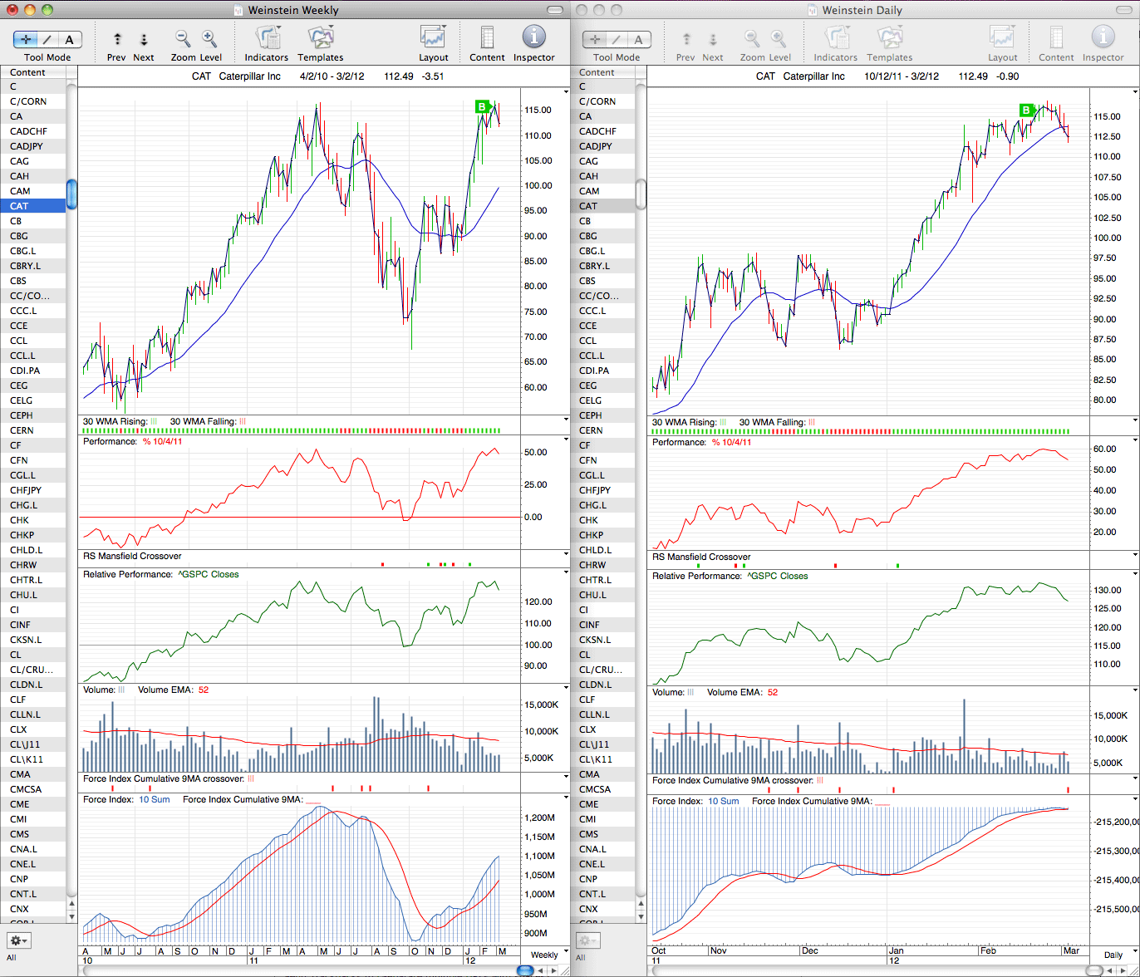Viewport: 1140px width, 977px height.
Task: Click zoom out magnifier in Weinstein Weekly
Action: pos(183,38)
